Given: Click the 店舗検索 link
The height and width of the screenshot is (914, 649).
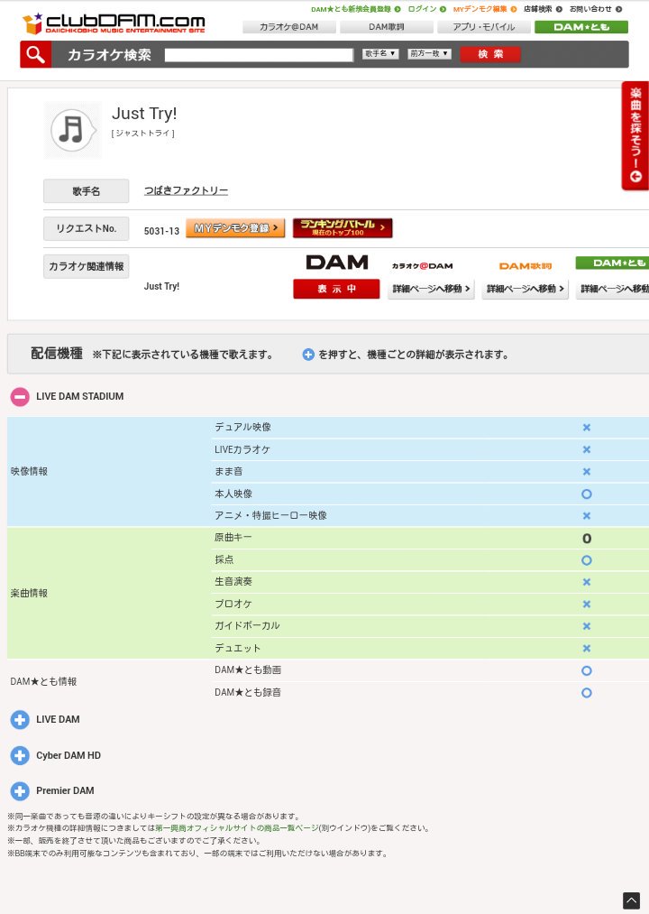Looking at the screenshot, I should pyautogui.click(x=543, y=9).
